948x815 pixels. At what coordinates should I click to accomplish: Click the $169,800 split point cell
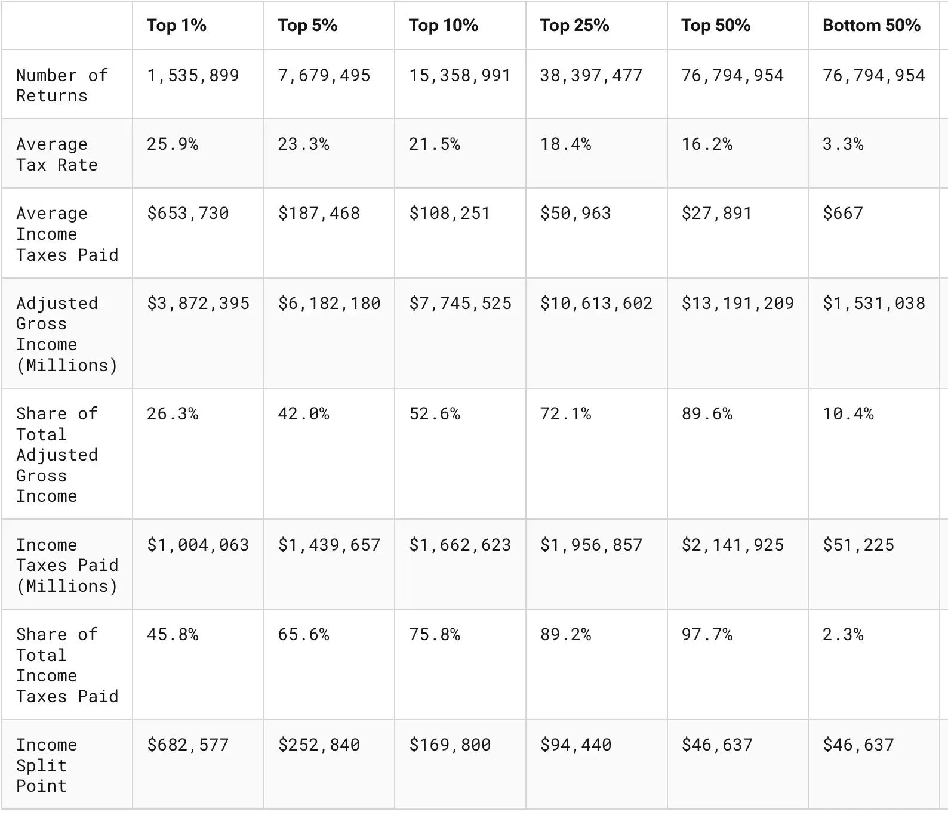450,745
